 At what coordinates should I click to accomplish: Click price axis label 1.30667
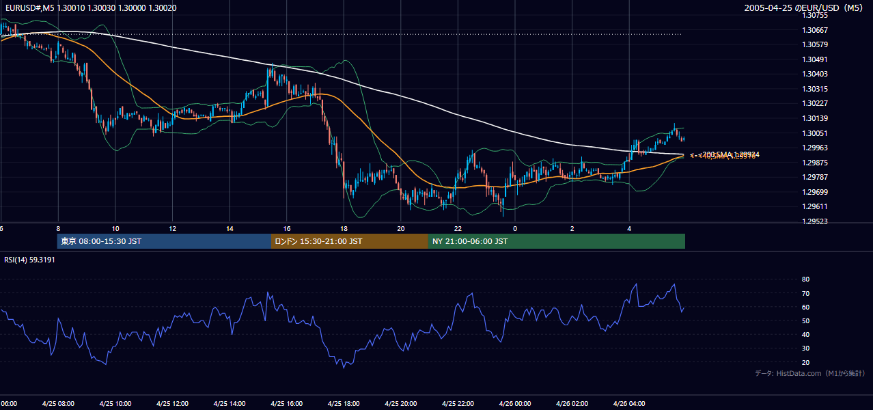[x=815, y=30]
